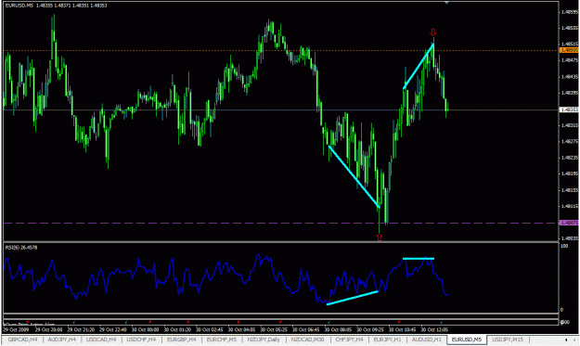Switch to the GBPCAD,H4 chart tab
The height and width of the screenshot is (346, 580).
[x=22, y=340]
